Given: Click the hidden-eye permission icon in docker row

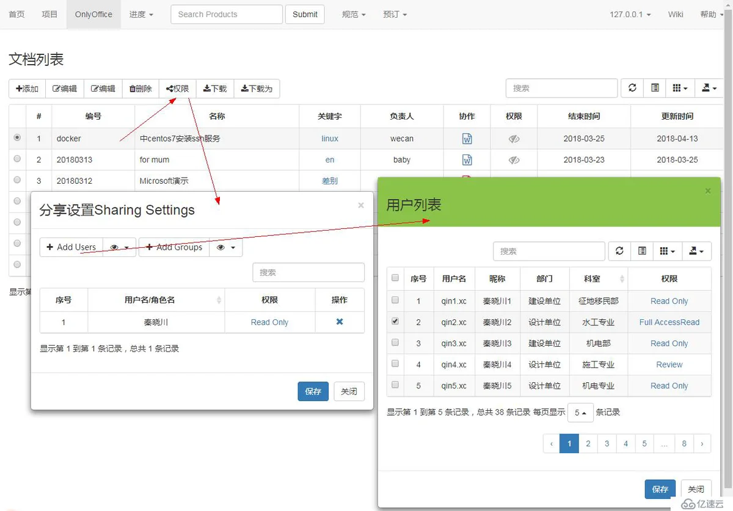Looking at the screenshot, I should click(514, 139).
